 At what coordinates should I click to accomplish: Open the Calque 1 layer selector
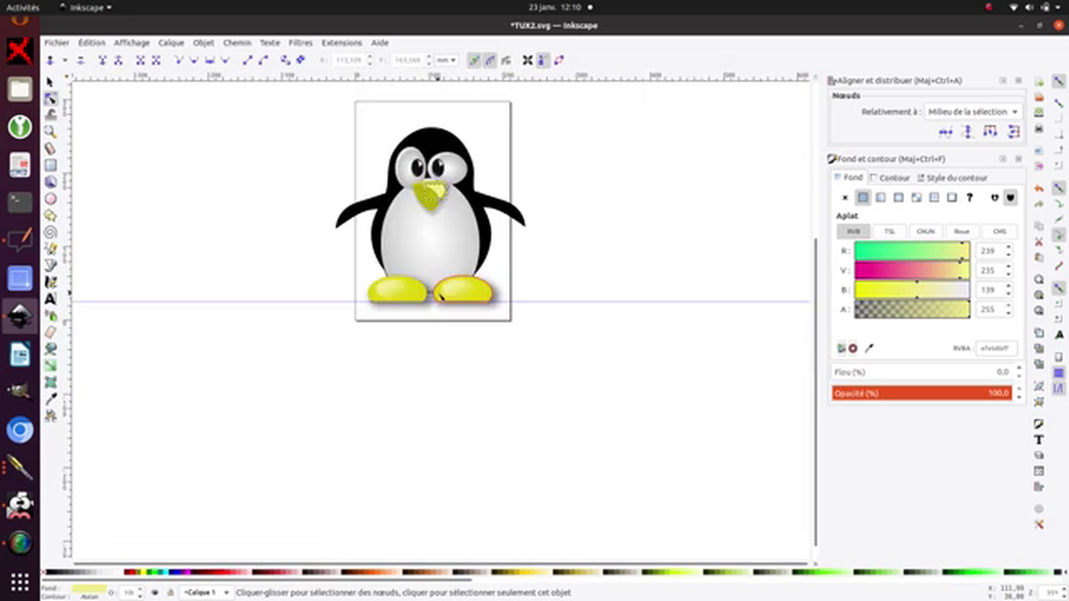click(205, 592)
